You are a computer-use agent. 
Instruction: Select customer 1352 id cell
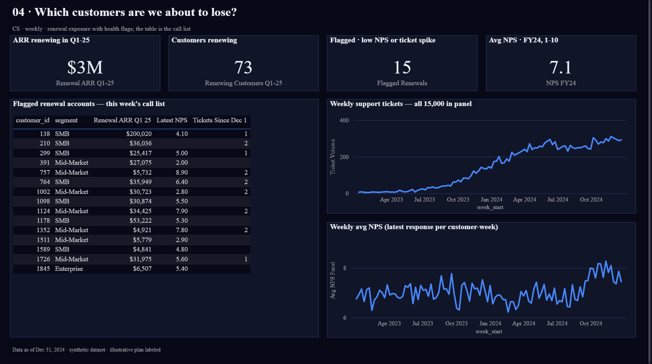click(x=43, y=230)
